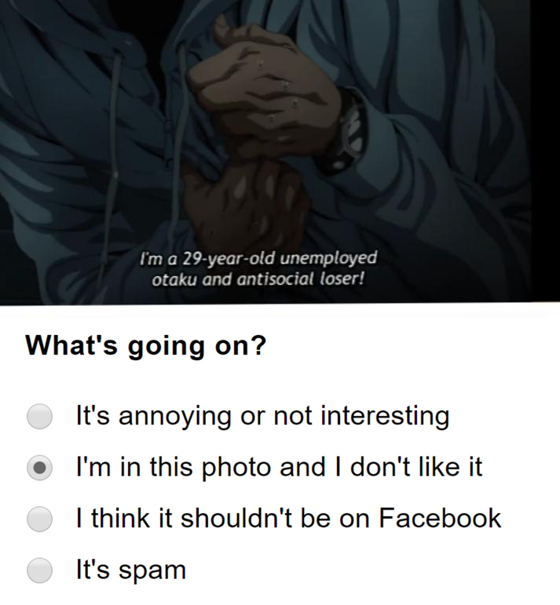Screen dimensions: 560x605
Task: Click the "It's annoying or not interesting" label text
Action: pyautogui.click(x=262, y=417)
